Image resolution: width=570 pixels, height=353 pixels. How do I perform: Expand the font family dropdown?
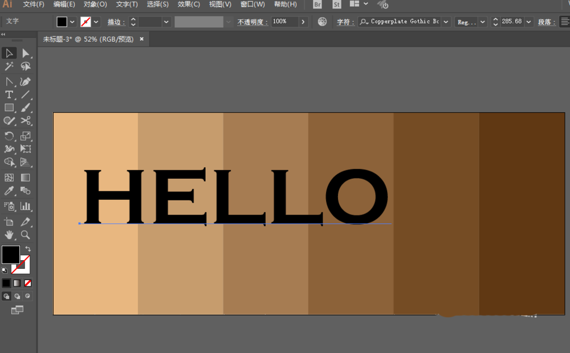point(446,22)
